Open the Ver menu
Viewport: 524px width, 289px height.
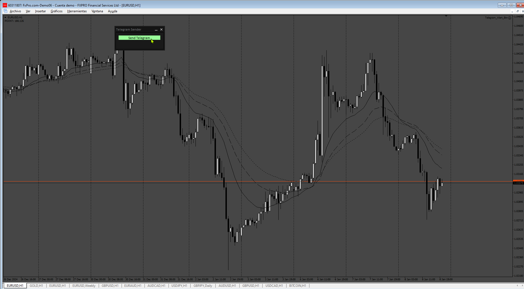tap(28, 11)
